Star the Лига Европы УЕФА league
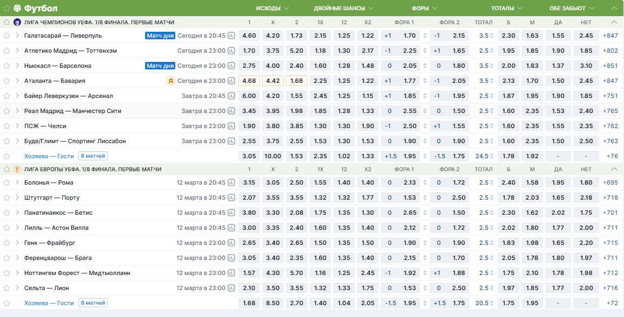This screenshot has height=317, width=624. click(x=7, y=169)
